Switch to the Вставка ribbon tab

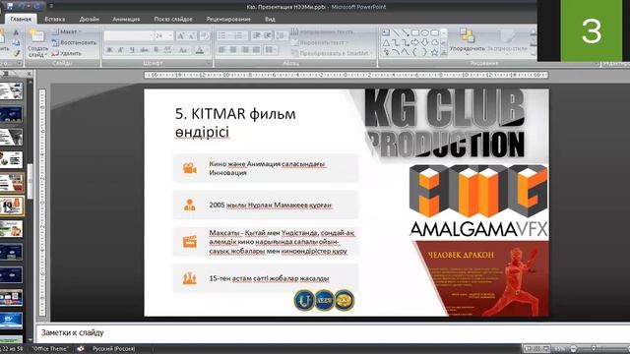click(55, 19)
